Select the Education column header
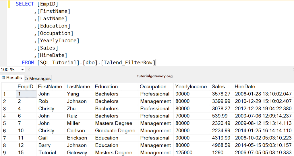294x156 pixels. coord(116,87)
